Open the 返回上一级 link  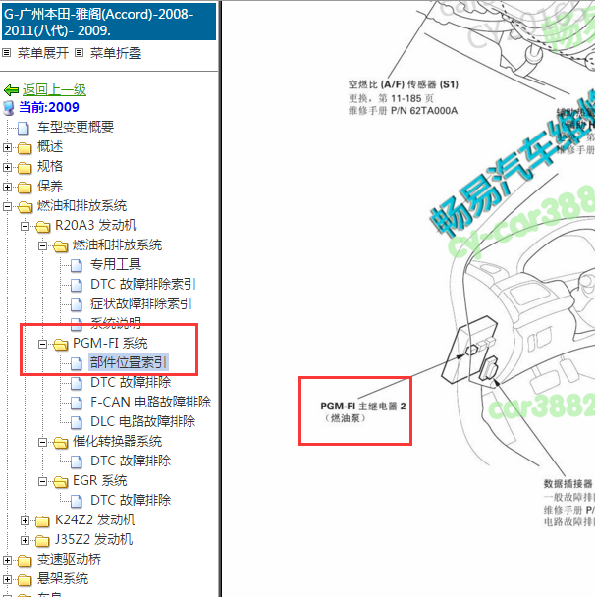(54, 90)
